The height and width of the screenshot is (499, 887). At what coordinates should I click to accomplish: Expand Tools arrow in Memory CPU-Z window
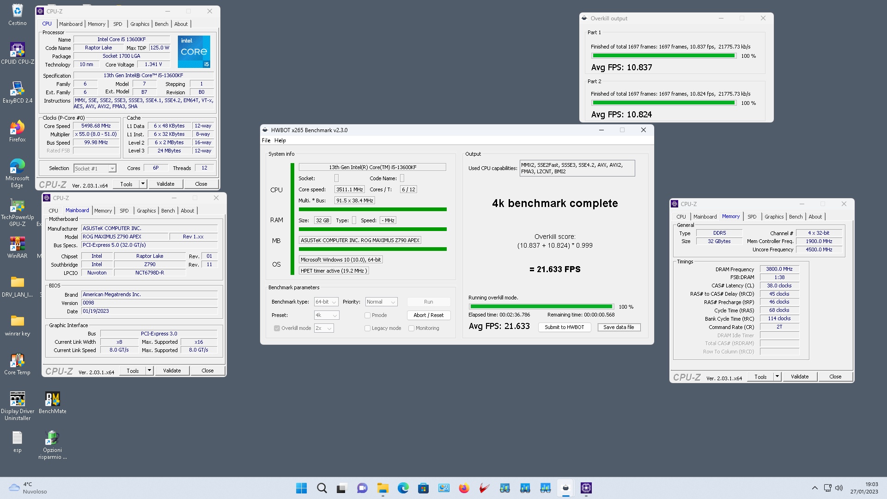[x=777, y=377]
